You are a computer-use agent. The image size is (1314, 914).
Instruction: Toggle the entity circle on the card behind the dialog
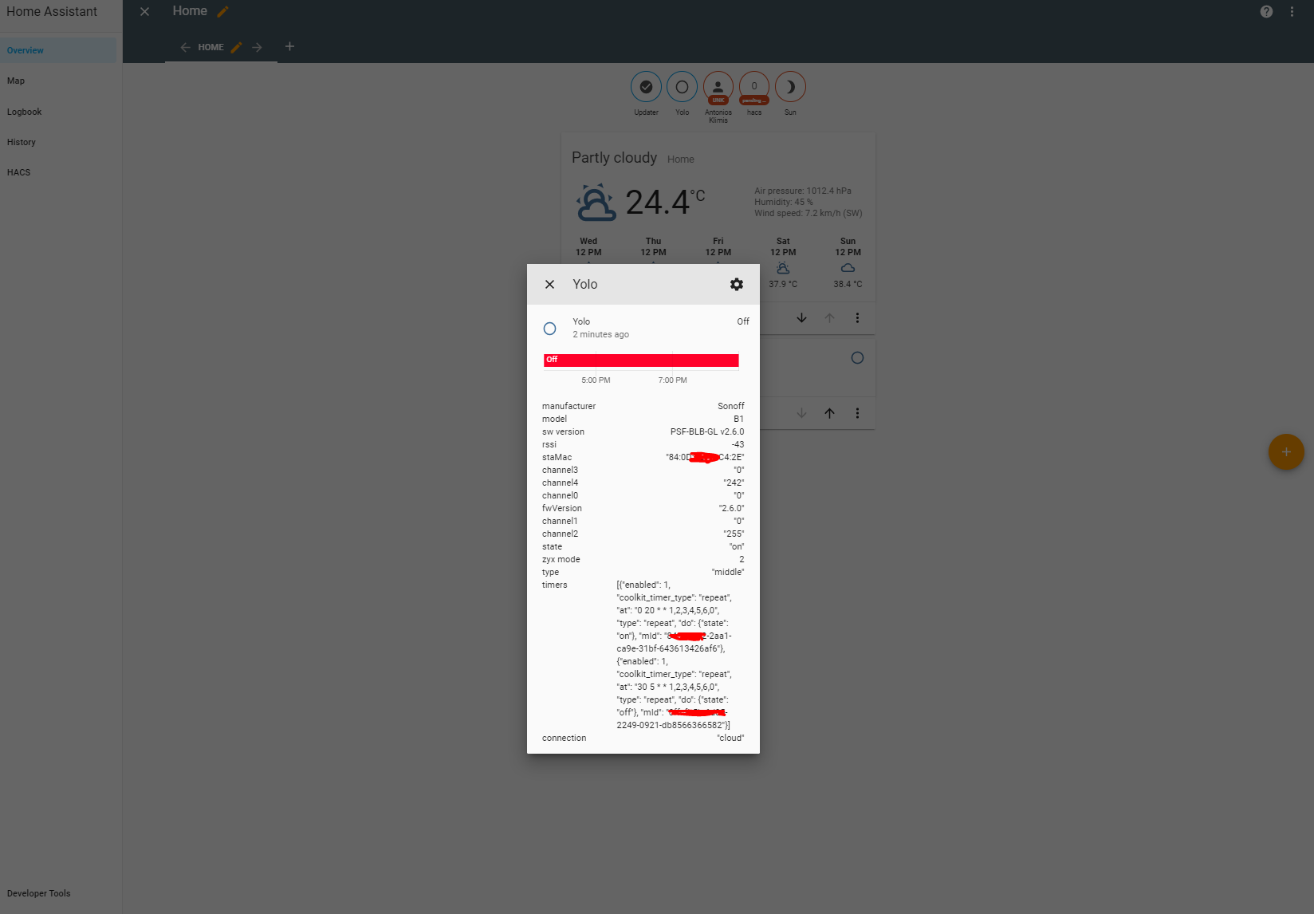857,358
